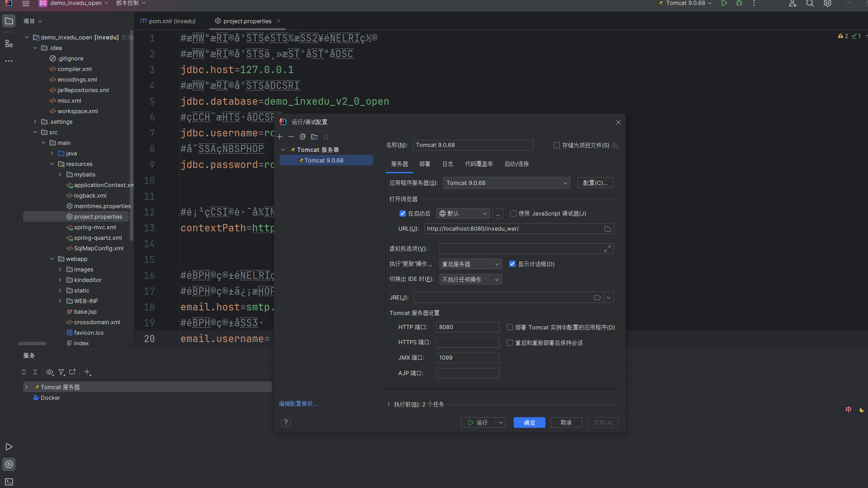The width and height of the screenshot is (868, 488).
Task: Open the 重启服务器 update action dropdown
Action: [470, 264]
